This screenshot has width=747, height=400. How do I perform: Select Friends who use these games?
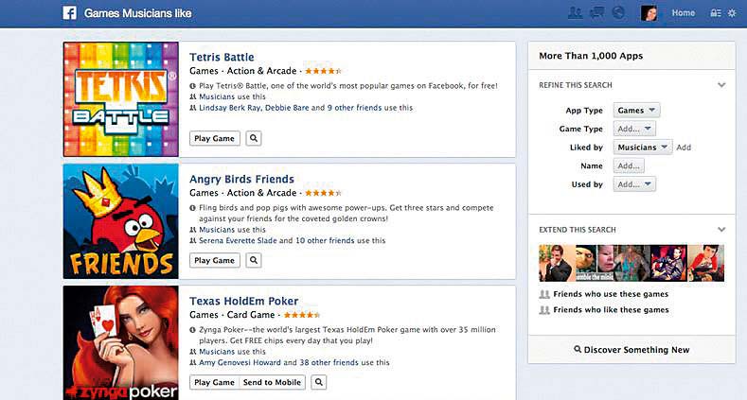pyautogui.click(x=611, y=294)
